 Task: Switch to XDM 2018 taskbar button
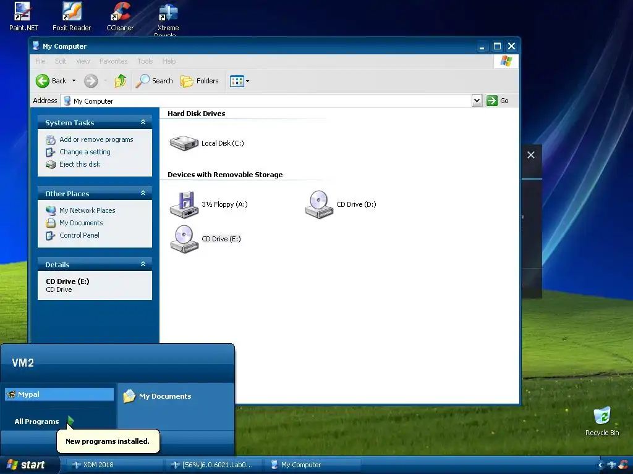click(114, 465)
